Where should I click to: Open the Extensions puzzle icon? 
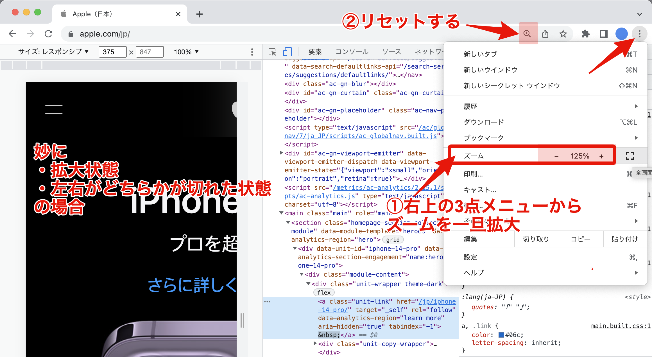click(586, 34)
